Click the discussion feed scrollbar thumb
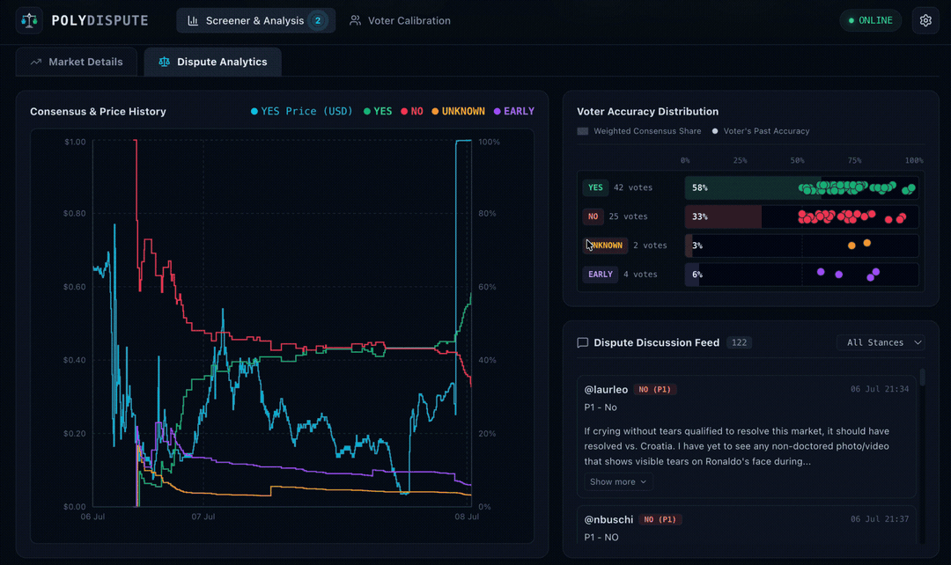This screenshot has height=565, width=951. pos(923,377)
